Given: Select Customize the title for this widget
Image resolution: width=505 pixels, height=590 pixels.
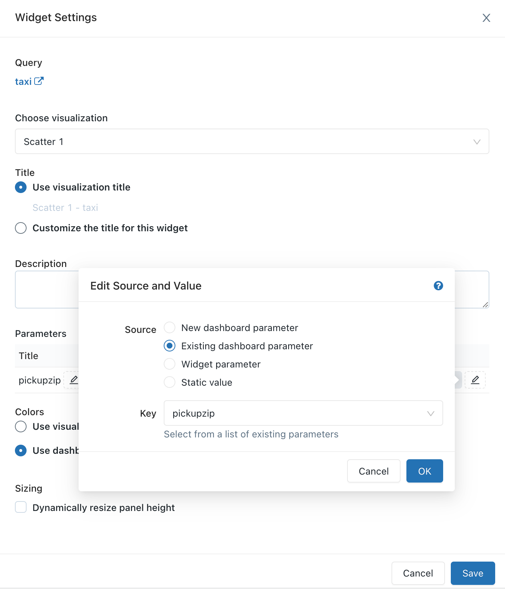Looking at the screenshot, I should click(21, 228).
